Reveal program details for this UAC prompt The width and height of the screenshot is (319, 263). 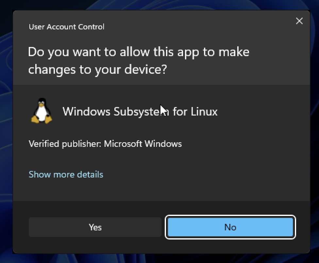pyautogui.click(x=66, y=174)
